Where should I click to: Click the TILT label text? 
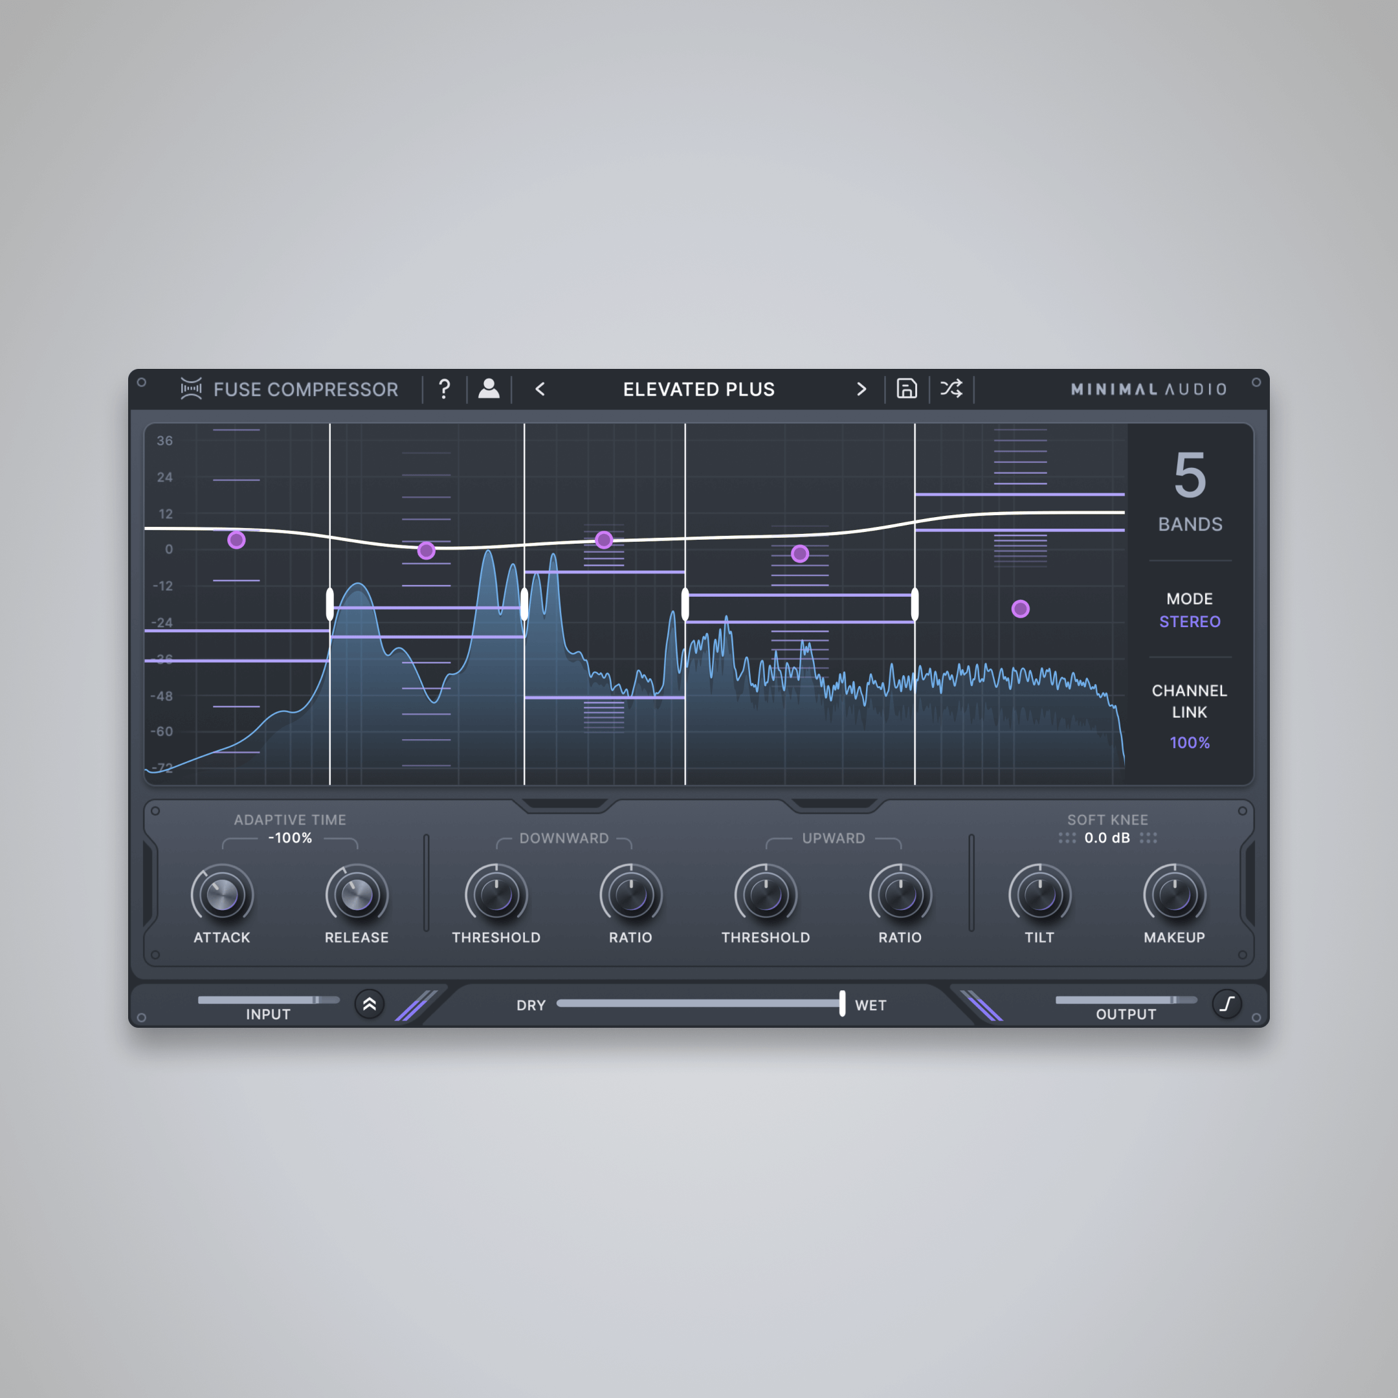[1040, 937]
